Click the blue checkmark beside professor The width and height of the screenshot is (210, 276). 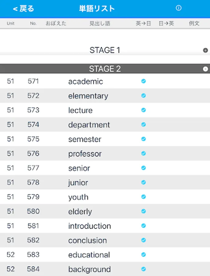tap(143, 153)
